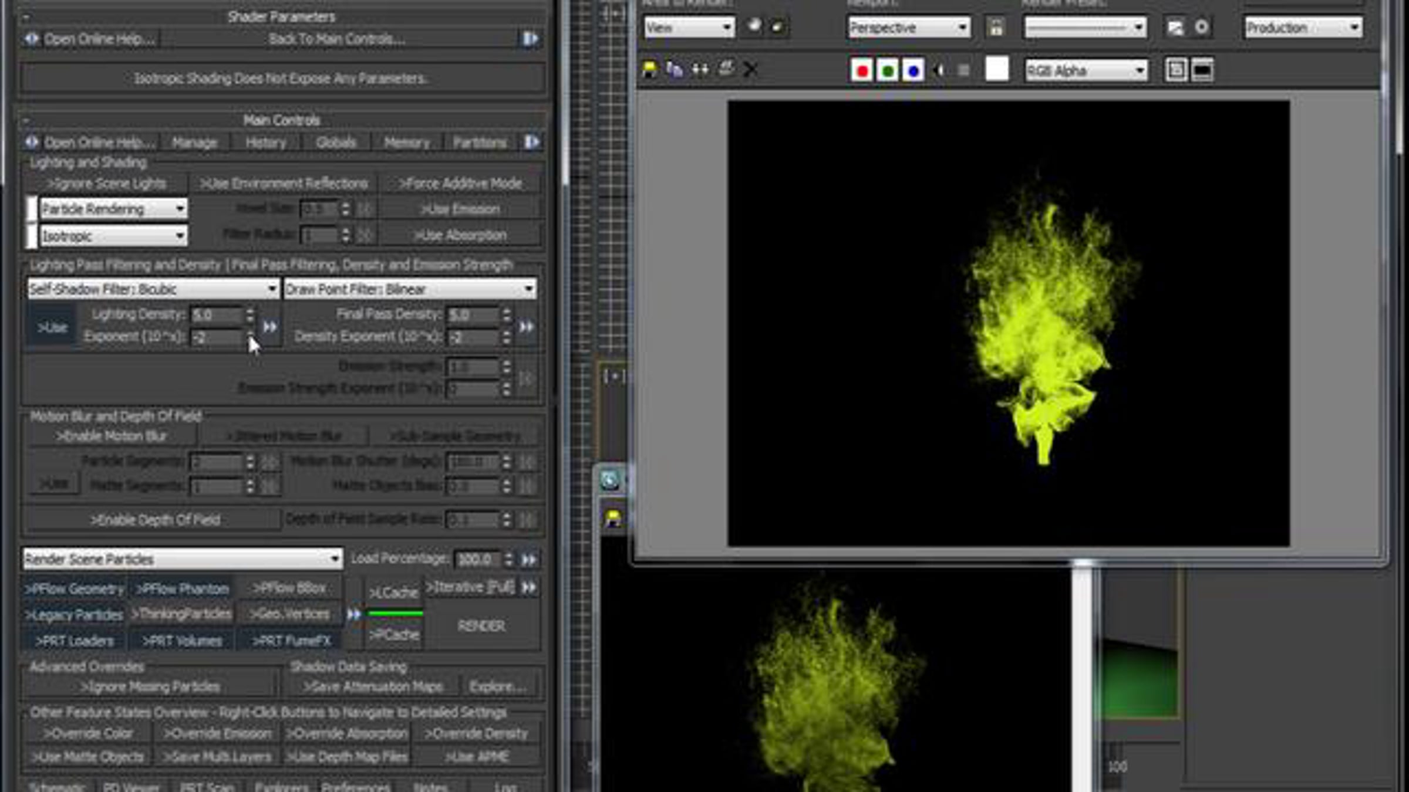Open the Particle Rendering mode dropdown
This screenshot has width=1409, height=792.
tap(113, 209)
